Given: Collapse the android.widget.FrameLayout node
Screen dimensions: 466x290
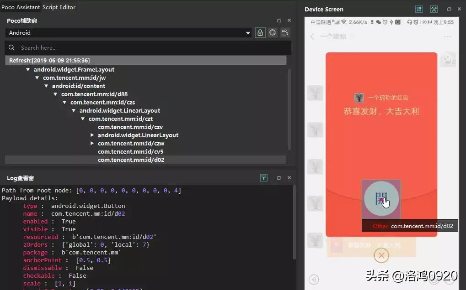Looking at the screenshot, I should 28,69.
